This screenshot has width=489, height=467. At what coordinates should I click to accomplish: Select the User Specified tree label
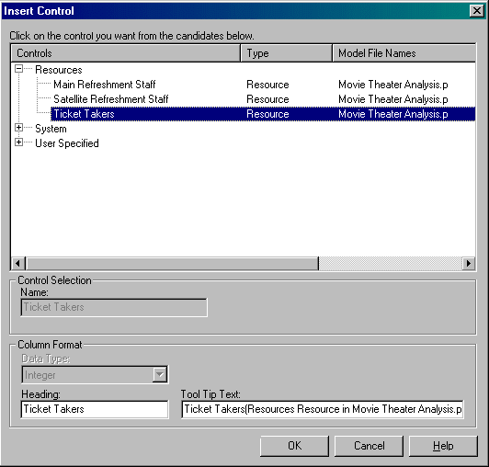tap(67, 143)
